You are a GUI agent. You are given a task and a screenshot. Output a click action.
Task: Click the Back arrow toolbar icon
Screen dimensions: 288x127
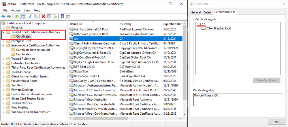click(3, 17)
